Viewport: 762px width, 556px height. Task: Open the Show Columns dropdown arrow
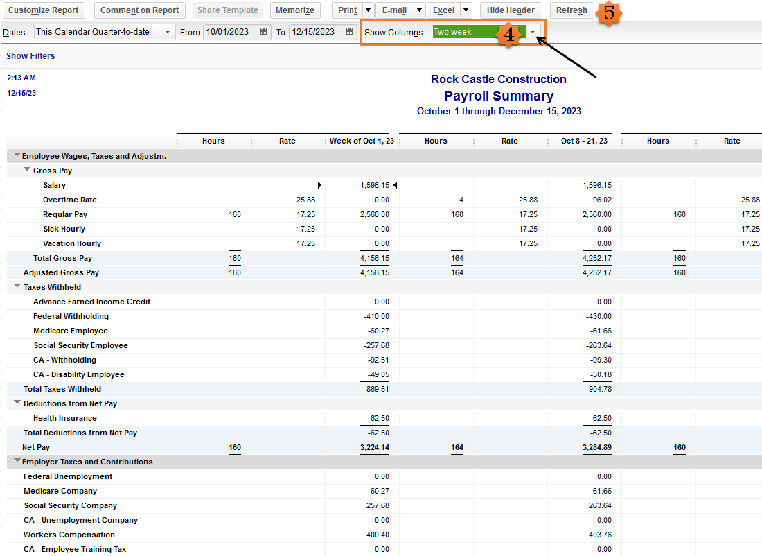tap(533, 32)
